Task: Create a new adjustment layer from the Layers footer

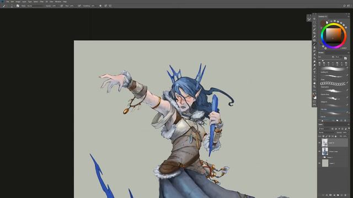Action: pyautogui.click(x=334, y=195)
